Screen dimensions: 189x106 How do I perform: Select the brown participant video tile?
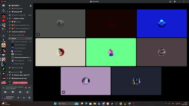[x=162, y=52]
